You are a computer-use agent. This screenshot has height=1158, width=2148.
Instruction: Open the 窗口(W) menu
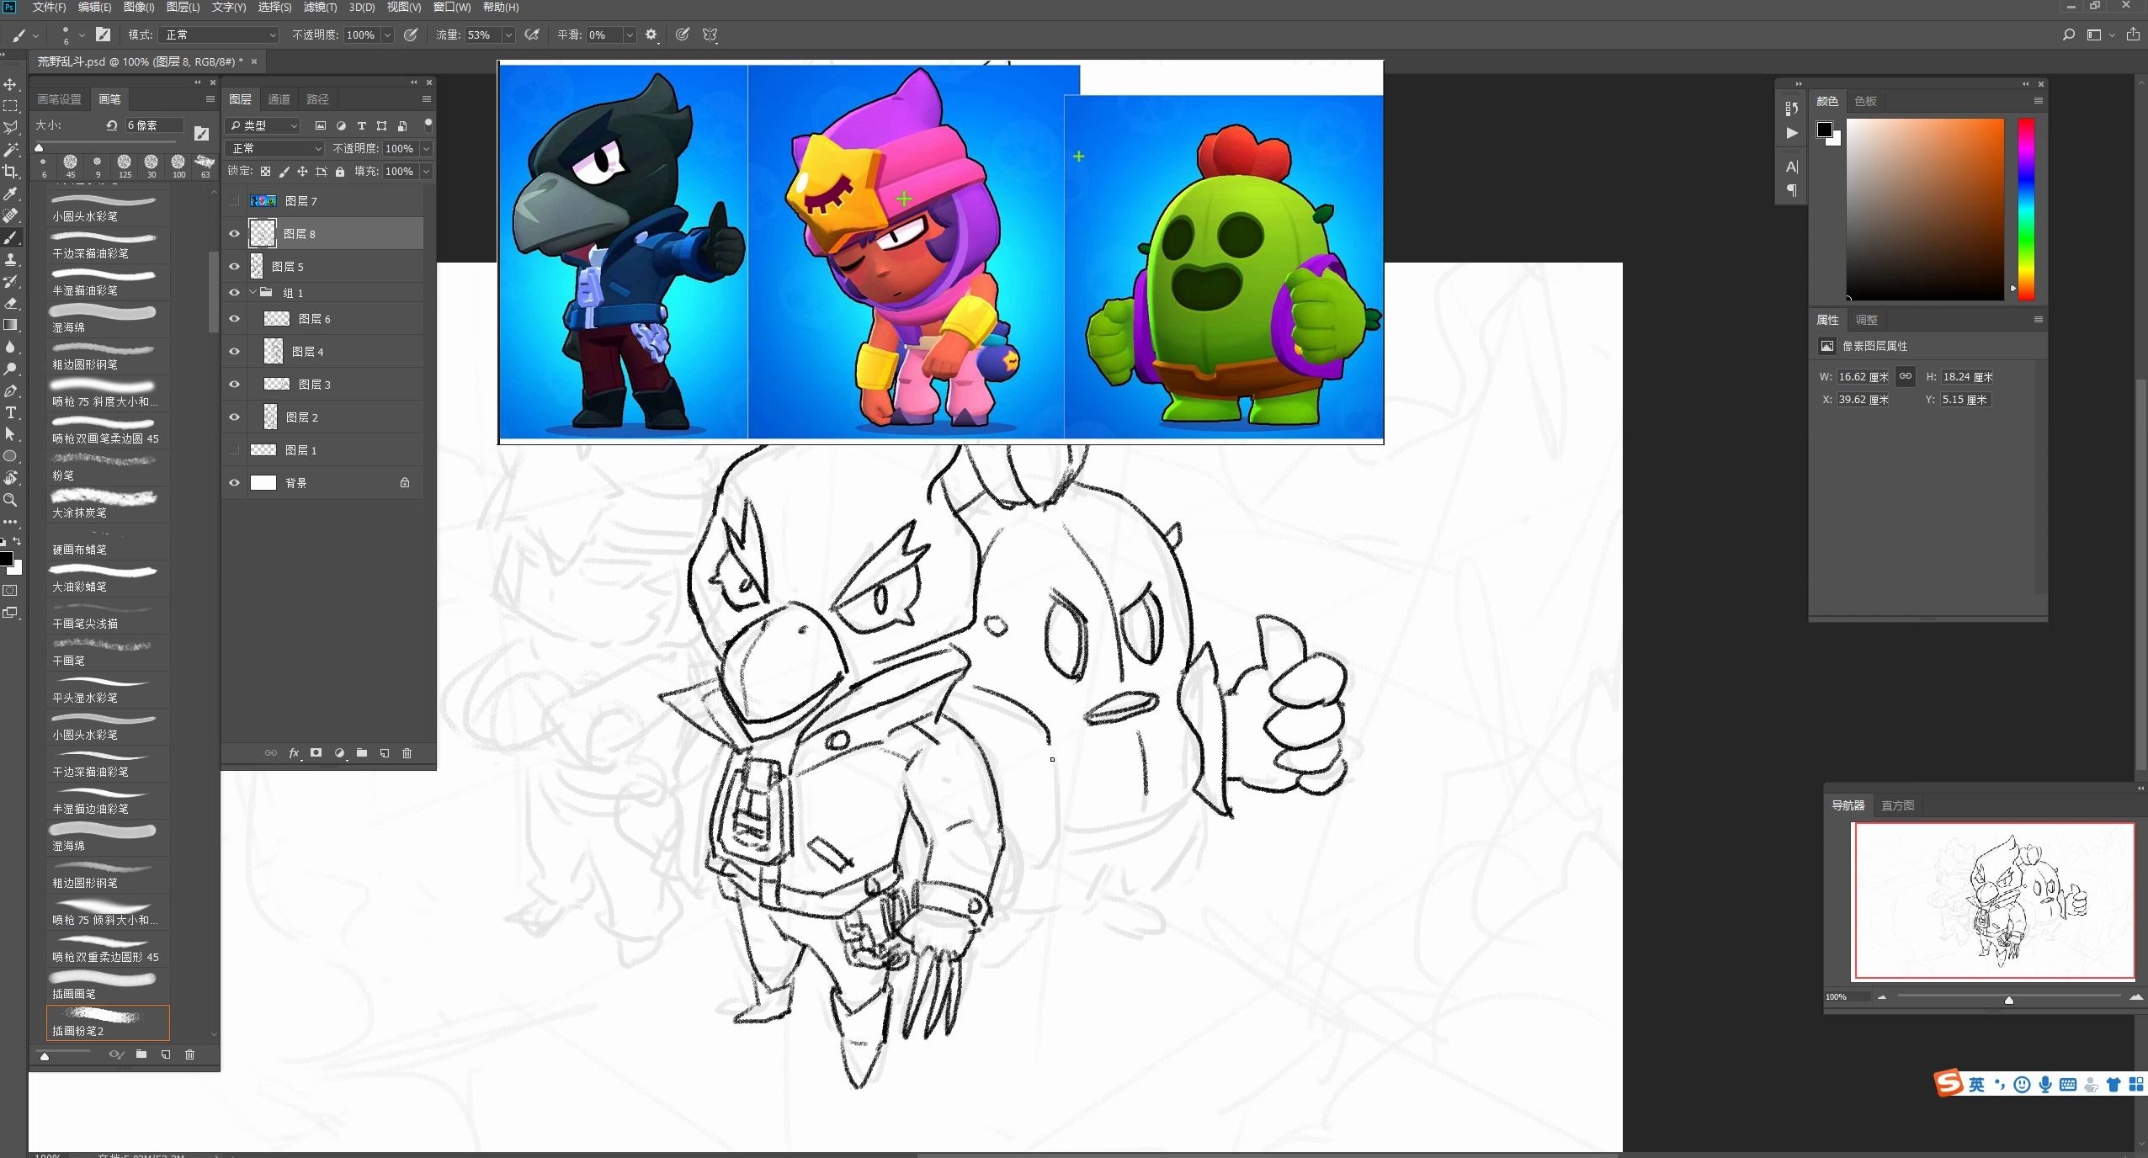point(452,7)
